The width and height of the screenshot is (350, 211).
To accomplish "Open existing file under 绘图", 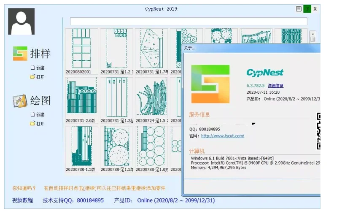I will (37, 124).
